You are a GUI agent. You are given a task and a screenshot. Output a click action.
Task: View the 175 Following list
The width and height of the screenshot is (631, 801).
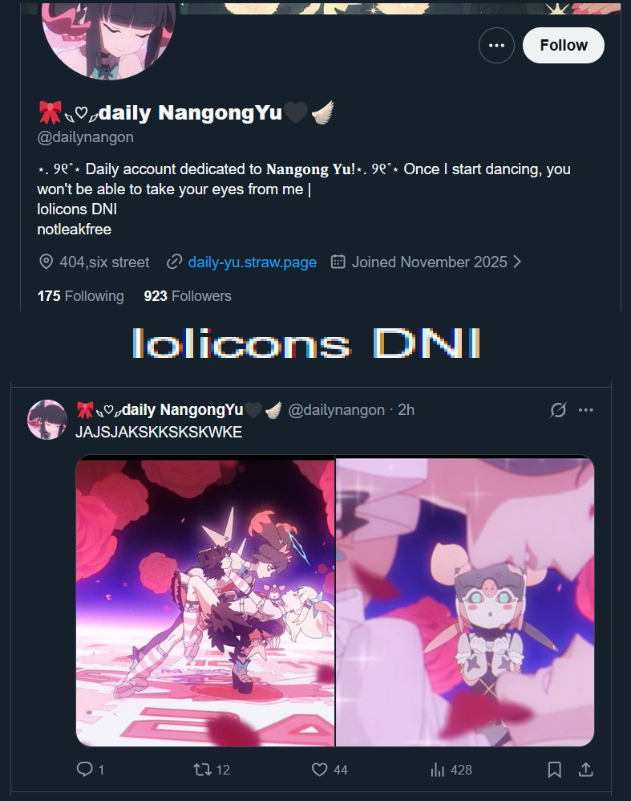pos(81,296)
